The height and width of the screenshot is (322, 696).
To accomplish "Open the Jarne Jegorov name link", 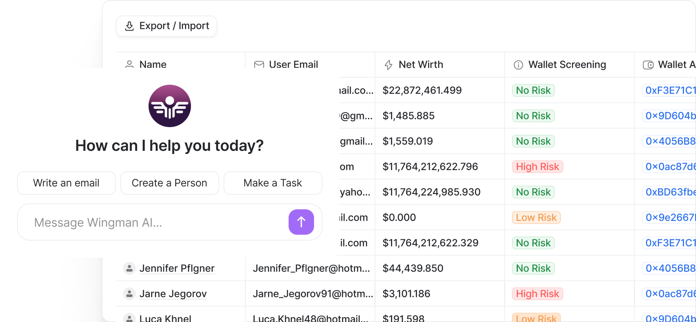I will point(173,294).
